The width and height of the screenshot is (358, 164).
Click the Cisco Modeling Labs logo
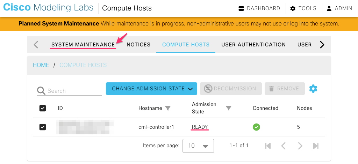(48, 8)
